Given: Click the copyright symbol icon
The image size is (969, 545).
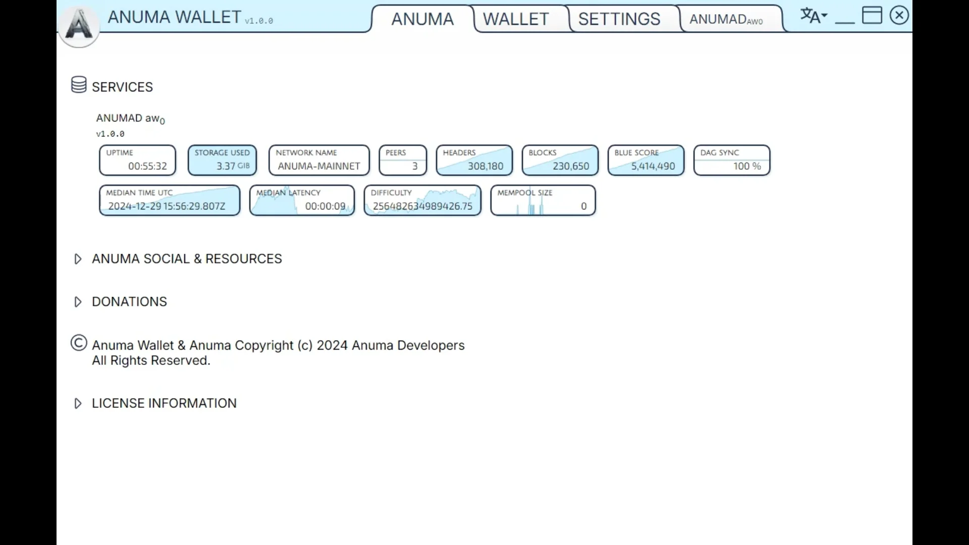Looking at the screenshot, I should point(79,343).
